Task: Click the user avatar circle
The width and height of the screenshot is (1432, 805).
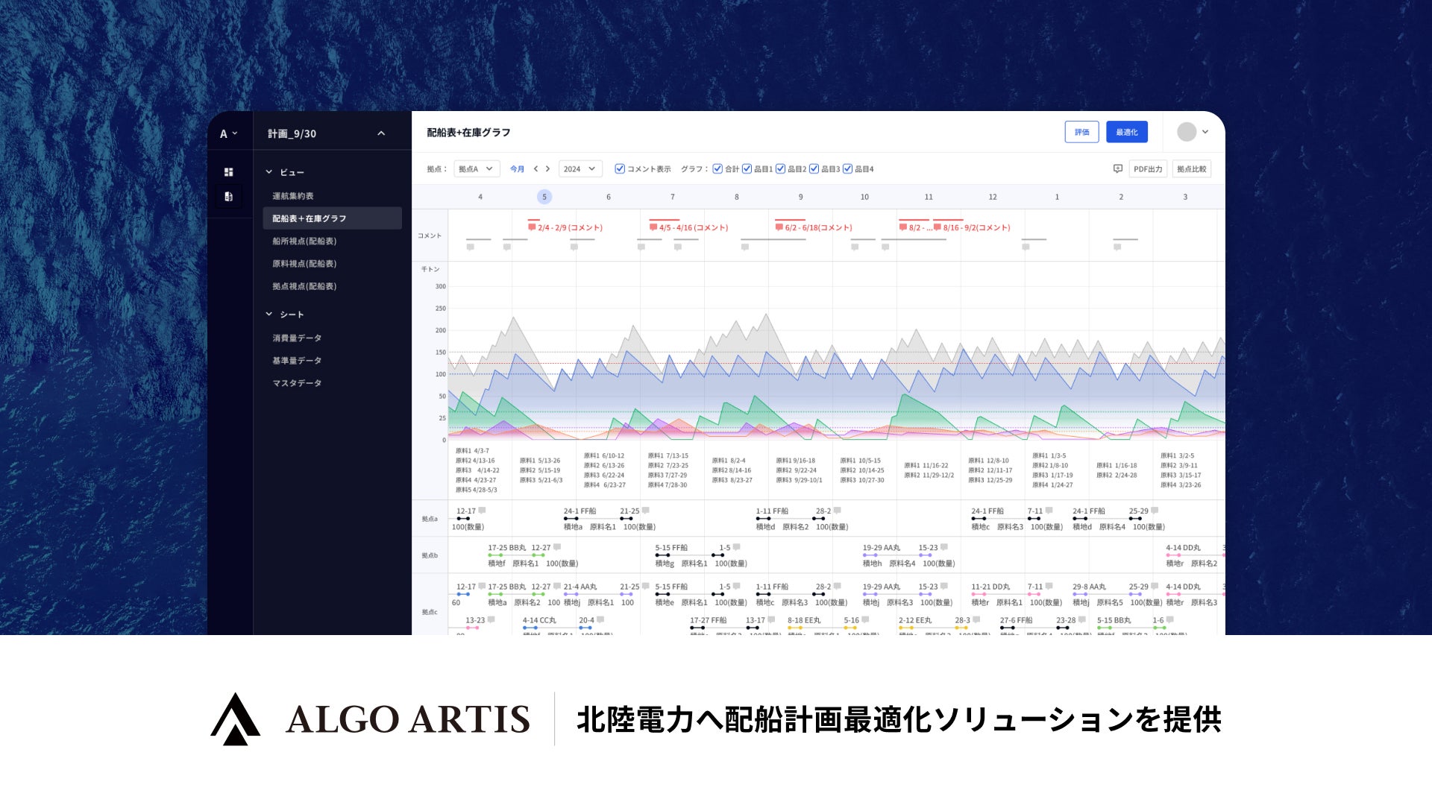Action: (x=1187, y=132)
